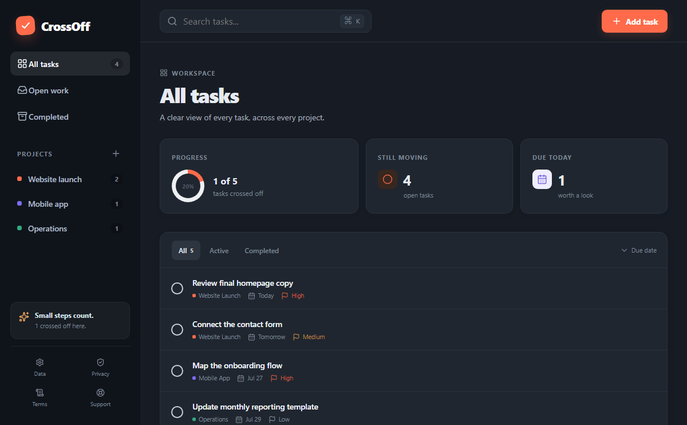Click the Medium priority flag icon
Screen dimensions: 687x425
296,337
